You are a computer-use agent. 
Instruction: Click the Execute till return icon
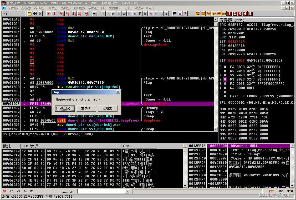pos(86,14)
